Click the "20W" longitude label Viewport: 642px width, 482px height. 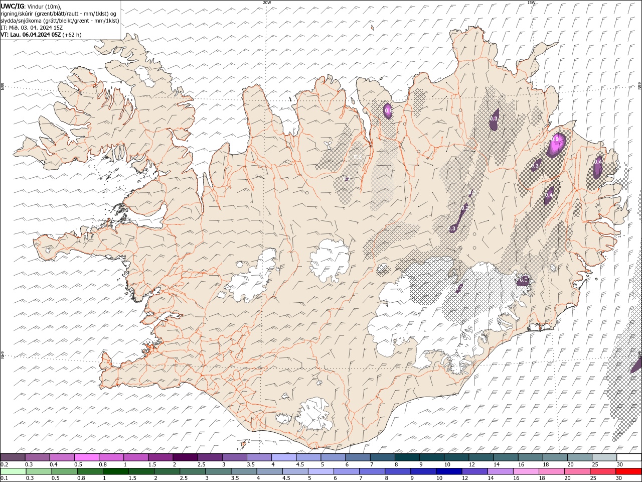pyautogui.click(x=267, y=3)
